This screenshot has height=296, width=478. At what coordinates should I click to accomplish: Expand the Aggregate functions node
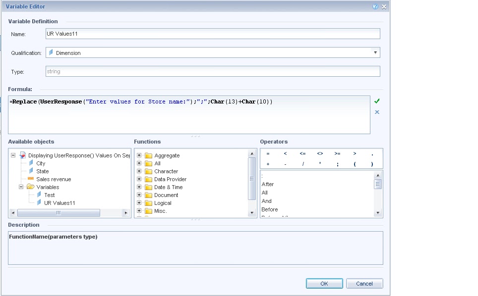pos(139,155)
